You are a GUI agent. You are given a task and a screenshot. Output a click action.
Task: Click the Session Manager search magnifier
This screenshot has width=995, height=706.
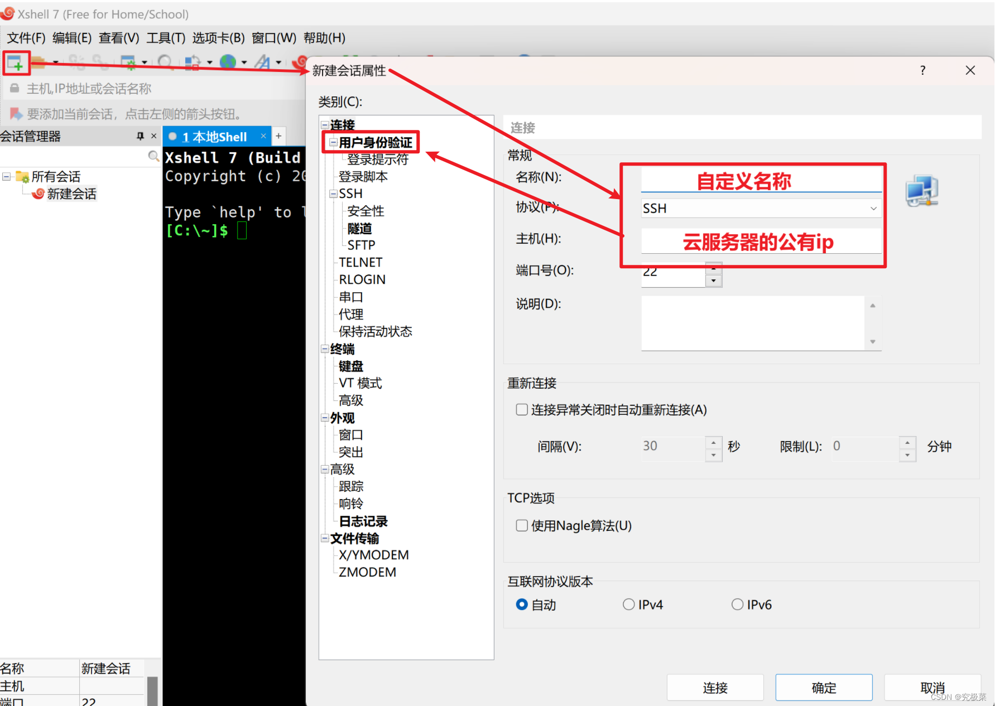153,156
